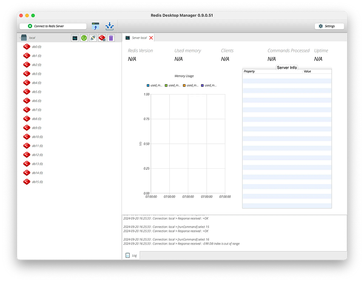This screenshot has width=364, height=282.
Task: Open the Log tab
Action: pos(131,255)
